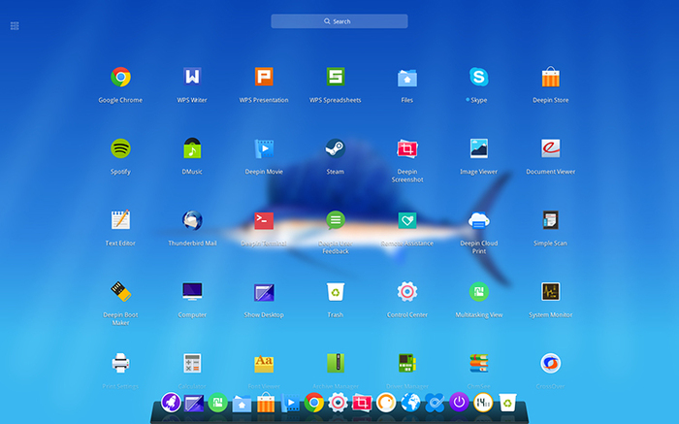Screen dimensions: 679x424
Task: Open Print Settings
Action: click(120, 363)
